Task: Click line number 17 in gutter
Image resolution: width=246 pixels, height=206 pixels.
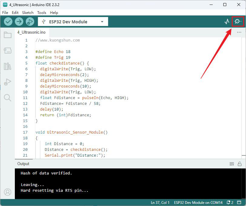Action: coord(25,132)
